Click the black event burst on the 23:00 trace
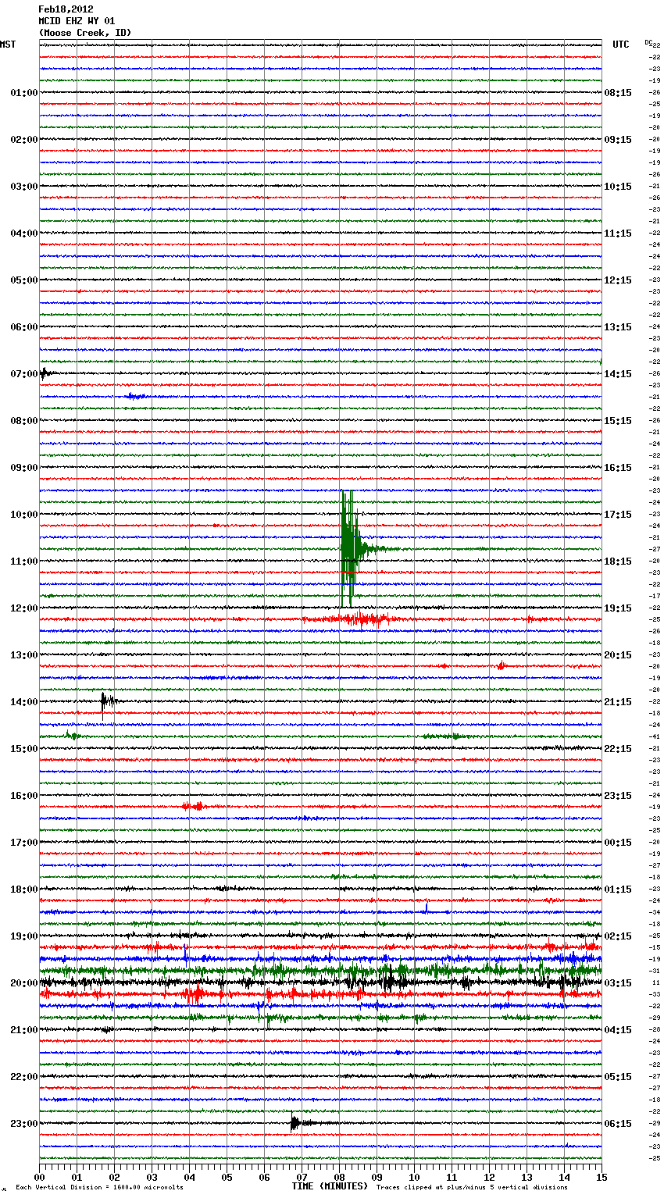This screenshot has height=1198, width=664. (x=297, y=1123)
